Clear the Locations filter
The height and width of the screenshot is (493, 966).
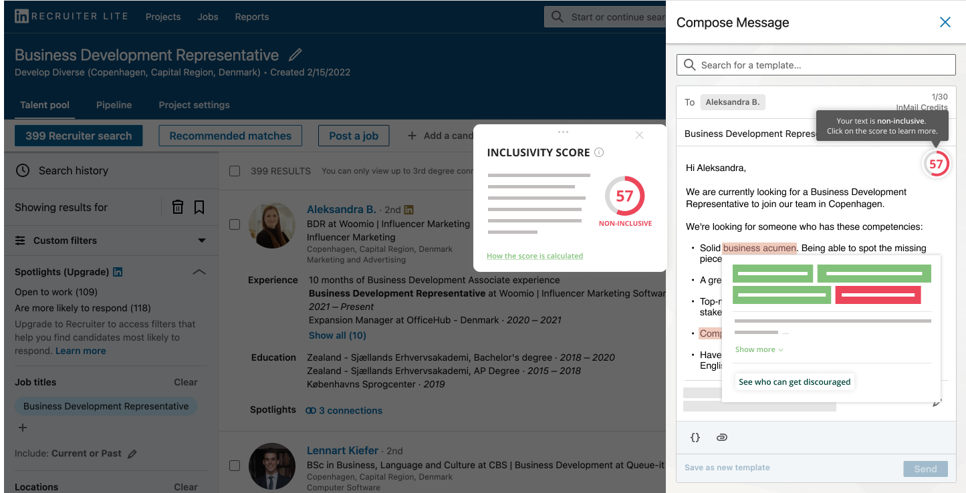tap(186, 487)
